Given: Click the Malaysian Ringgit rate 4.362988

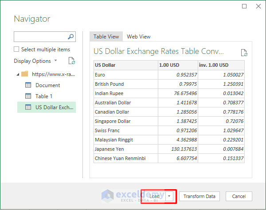Looking at the screenshot, I should [187, 140].
